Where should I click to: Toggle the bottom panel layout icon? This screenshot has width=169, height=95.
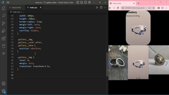point(82,2)
